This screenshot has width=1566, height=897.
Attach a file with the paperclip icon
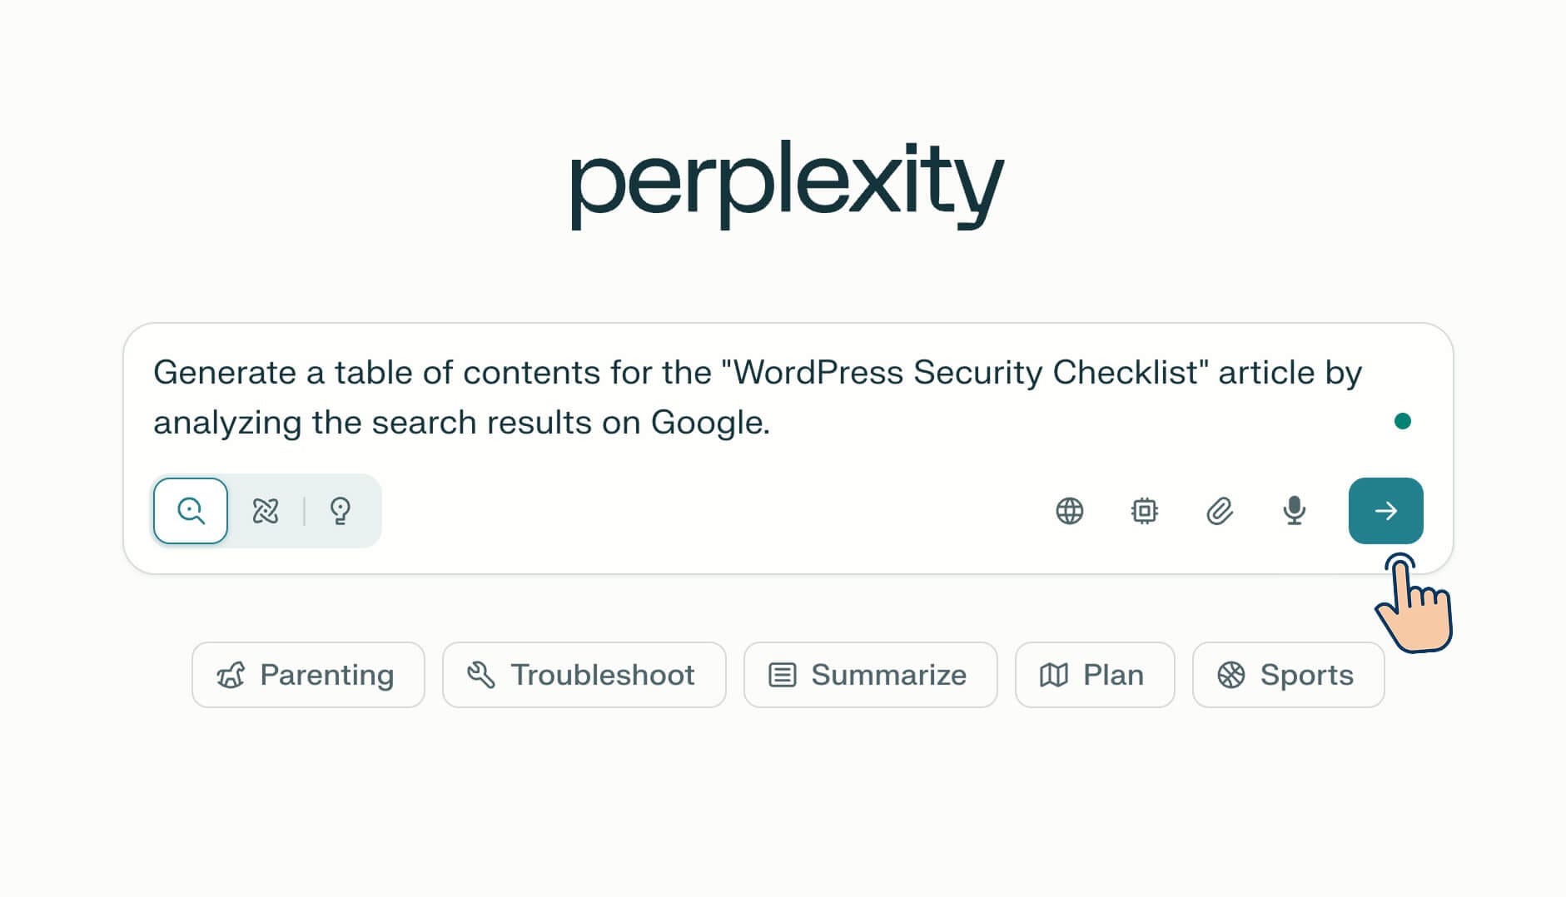[x=1218, y=511]
